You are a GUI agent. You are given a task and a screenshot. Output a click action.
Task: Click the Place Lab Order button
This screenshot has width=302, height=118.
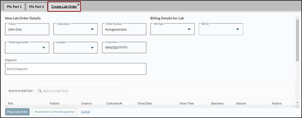pos(17,112)
